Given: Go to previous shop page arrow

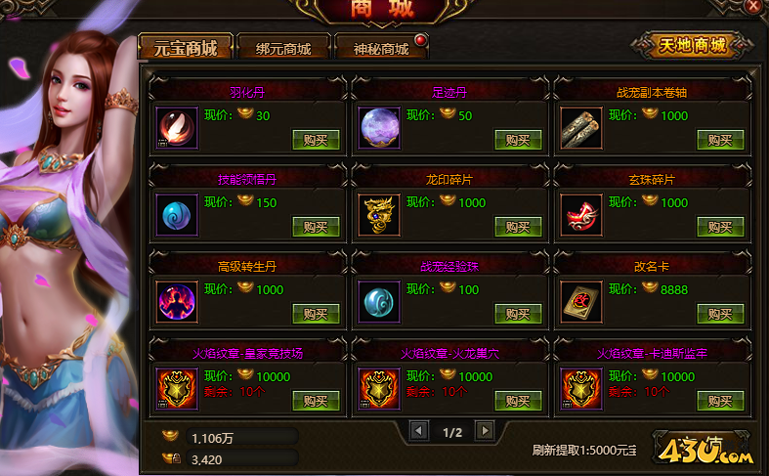Looking at the screenshot, I should click(419, 431).
